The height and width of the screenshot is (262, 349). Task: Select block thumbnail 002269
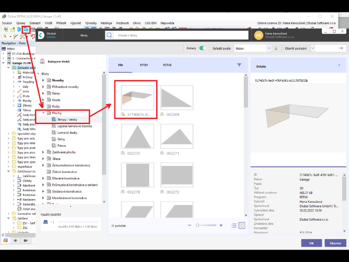coord(177,97)
